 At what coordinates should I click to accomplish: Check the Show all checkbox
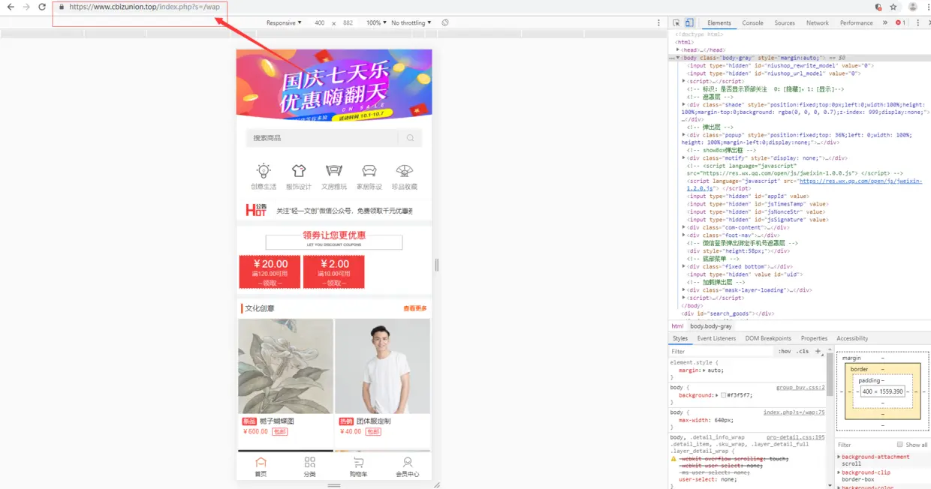click(900, 445)
